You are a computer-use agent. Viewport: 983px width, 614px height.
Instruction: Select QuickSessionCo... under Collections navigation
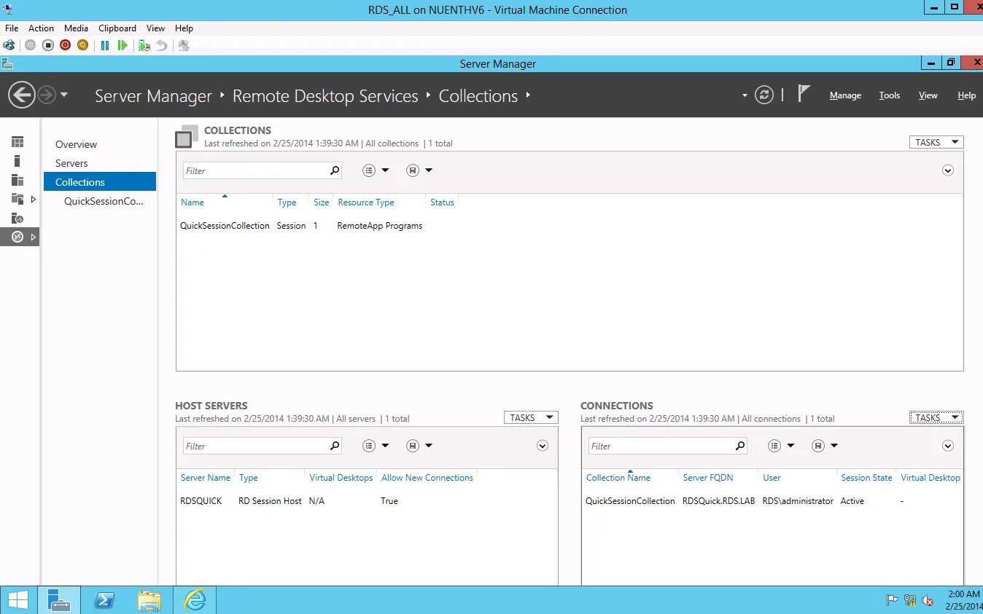tap(104, 201)
